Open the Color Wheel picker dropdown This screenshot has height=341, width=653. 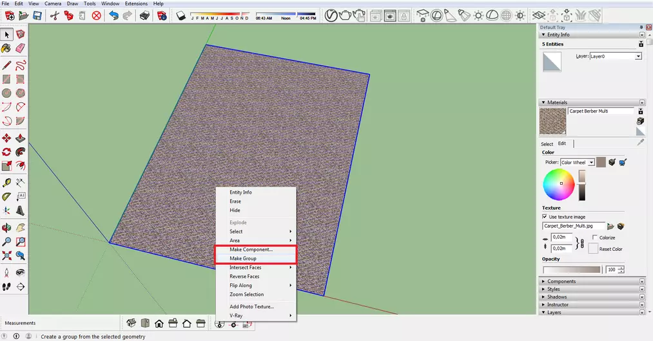coord(591,163)
